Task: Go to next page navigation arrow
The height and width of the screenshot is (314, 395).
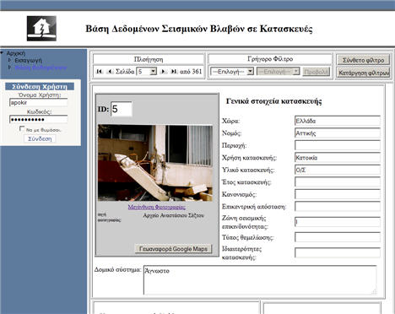Action: coord(163,72)
